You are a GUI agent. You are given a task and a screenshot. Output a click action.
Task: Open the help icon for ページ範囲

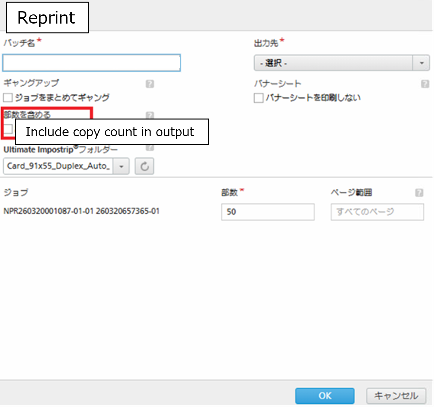pyautogui.click(x=419, y=193)
